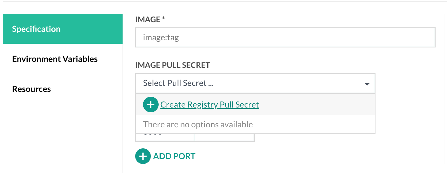Click the 'There are no options available' message

coord(198,124)
